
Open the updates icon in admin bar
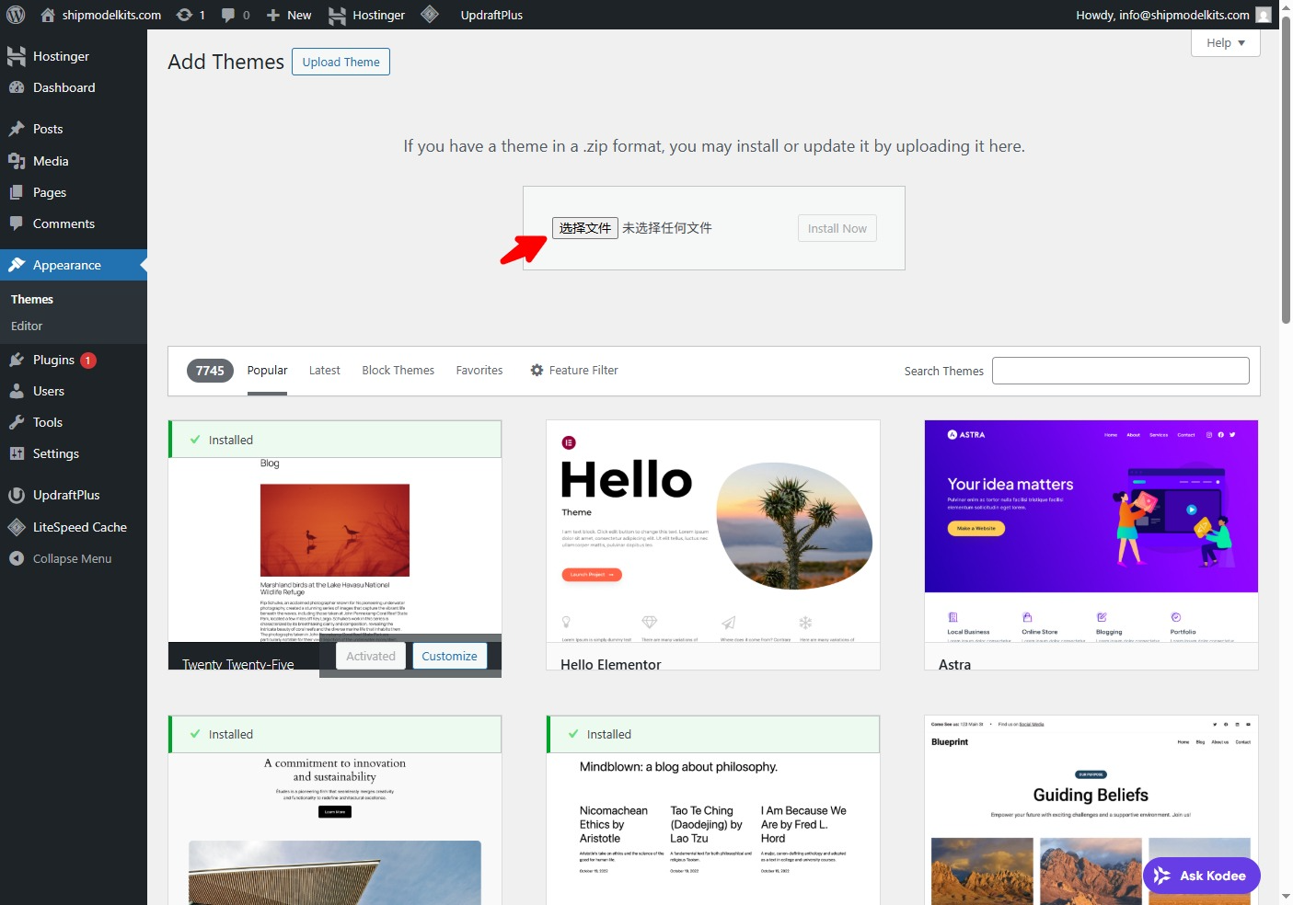click(x=185, y=15)
